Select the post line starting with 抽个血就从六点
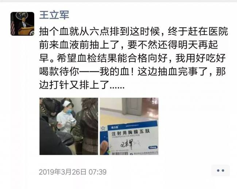Viewport: 237px width, 189px height. [x=133, y=32]
